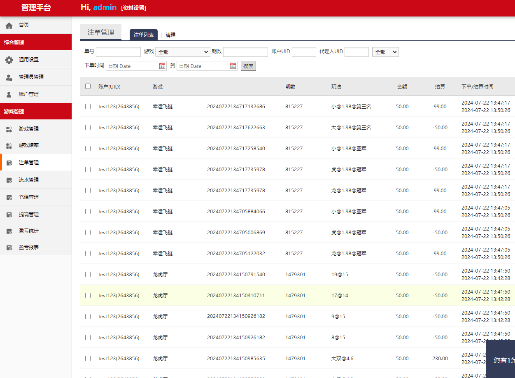Click the 搜索 search button

coord(248,66)
